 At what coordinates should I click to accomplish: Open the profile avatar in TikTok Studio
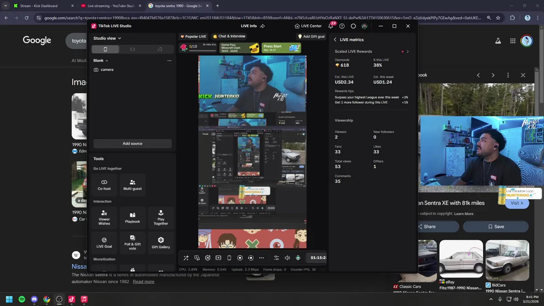pos(364,26)
